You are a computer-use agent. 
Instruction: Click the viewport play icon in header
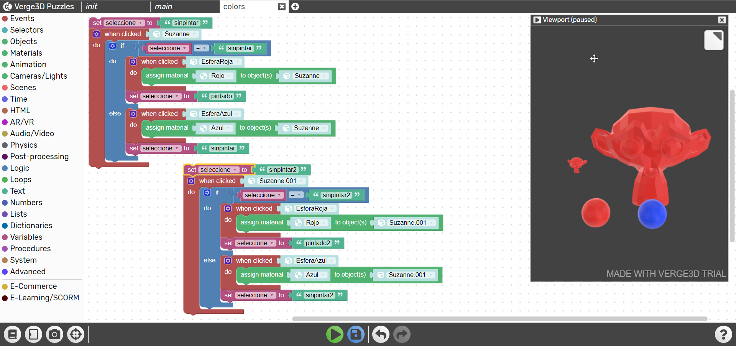click(x=537, y=20)
